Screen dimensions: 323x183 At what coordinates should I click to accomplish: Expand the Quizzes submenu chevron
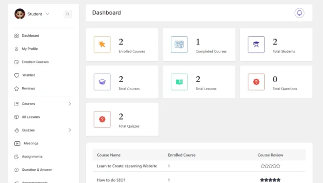pos(69,130)
